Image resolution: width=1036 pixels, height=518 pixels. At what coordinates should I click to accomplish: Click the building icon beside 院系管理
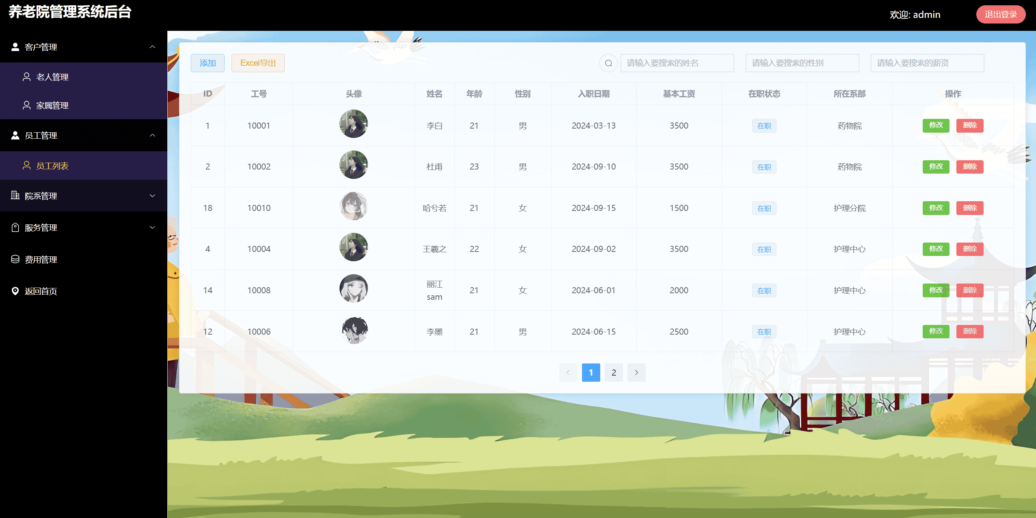[15, 196]
